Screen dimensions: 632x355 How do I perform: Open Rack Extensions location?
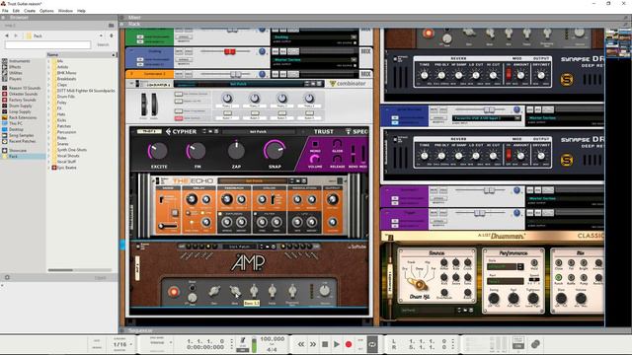click(x=23, y=117)
